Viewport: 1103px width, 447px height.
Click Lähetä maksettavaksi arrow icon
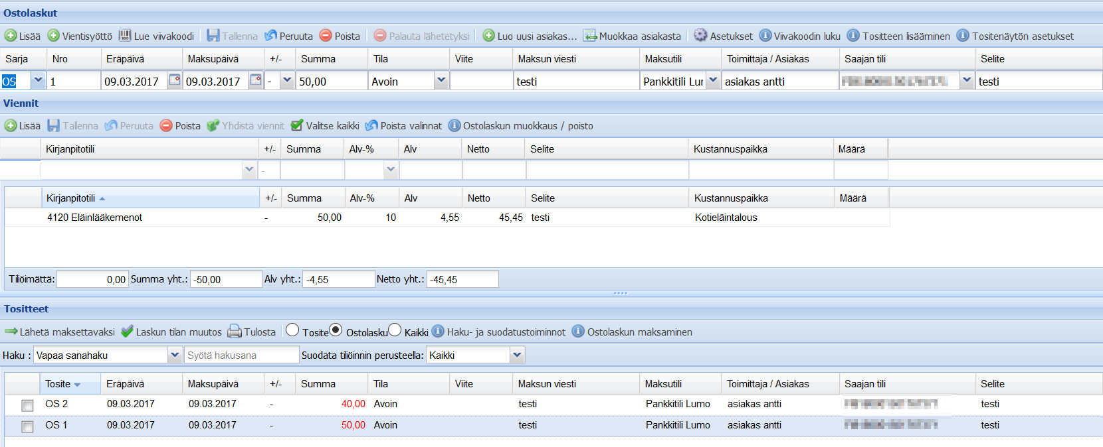(11, 332)
